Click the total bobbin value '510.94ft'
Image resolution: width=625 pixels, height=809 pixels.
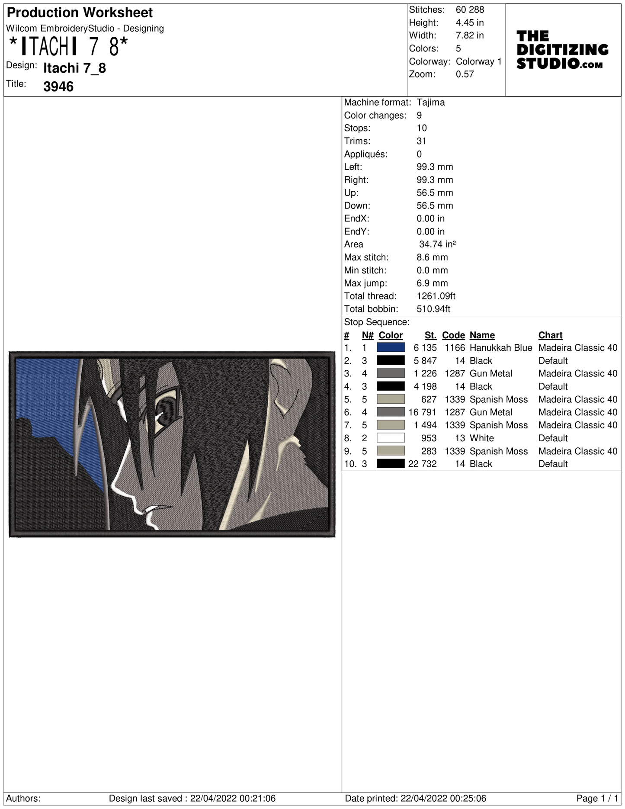pyautogui.click(x=433, y=309)
